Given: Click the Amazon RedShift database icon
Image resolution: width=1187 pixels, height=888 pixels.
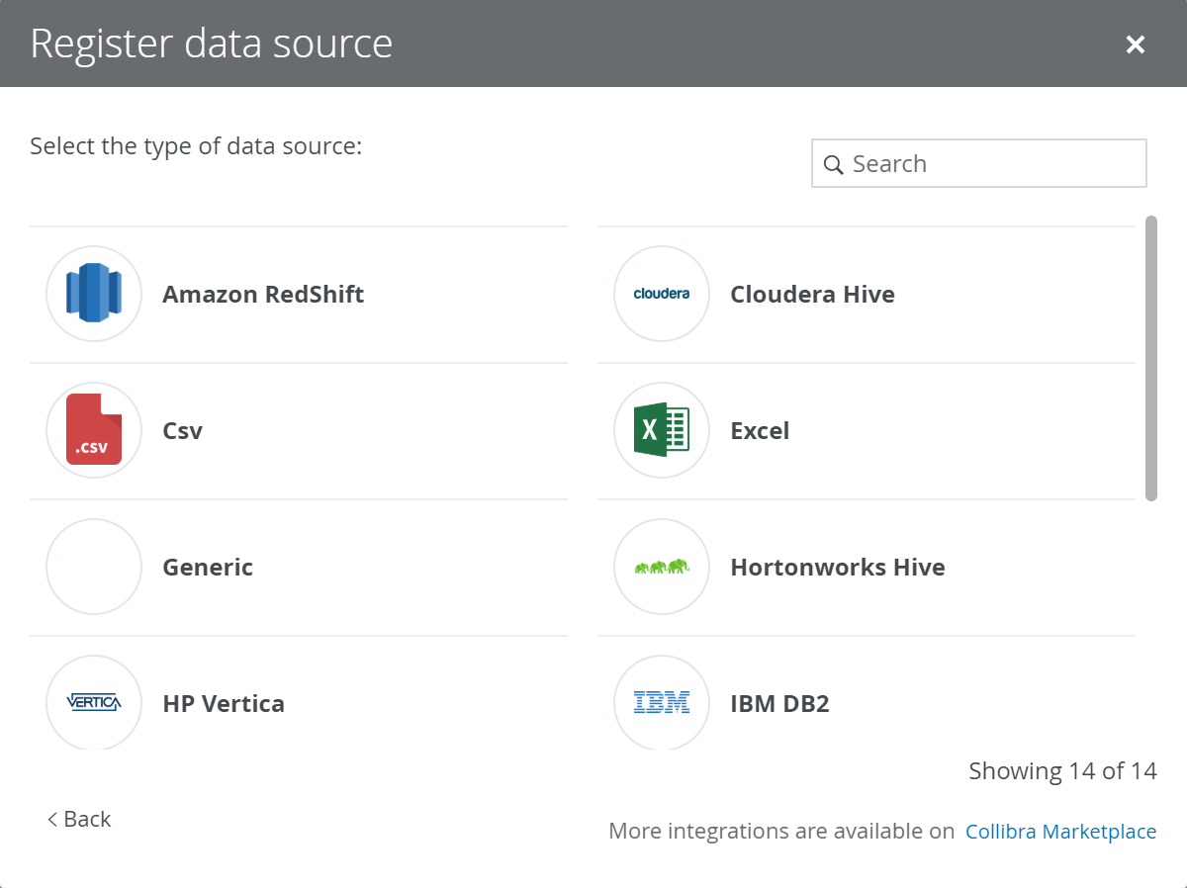Looking at the screenshot, I should tap(94, 294).
